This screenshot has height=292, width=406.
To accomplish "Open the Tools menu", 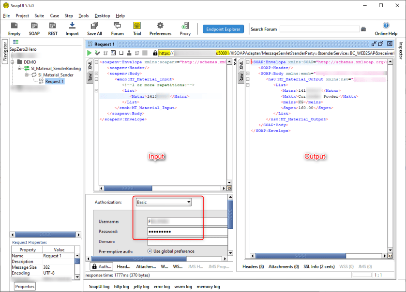I will point(83,15).
